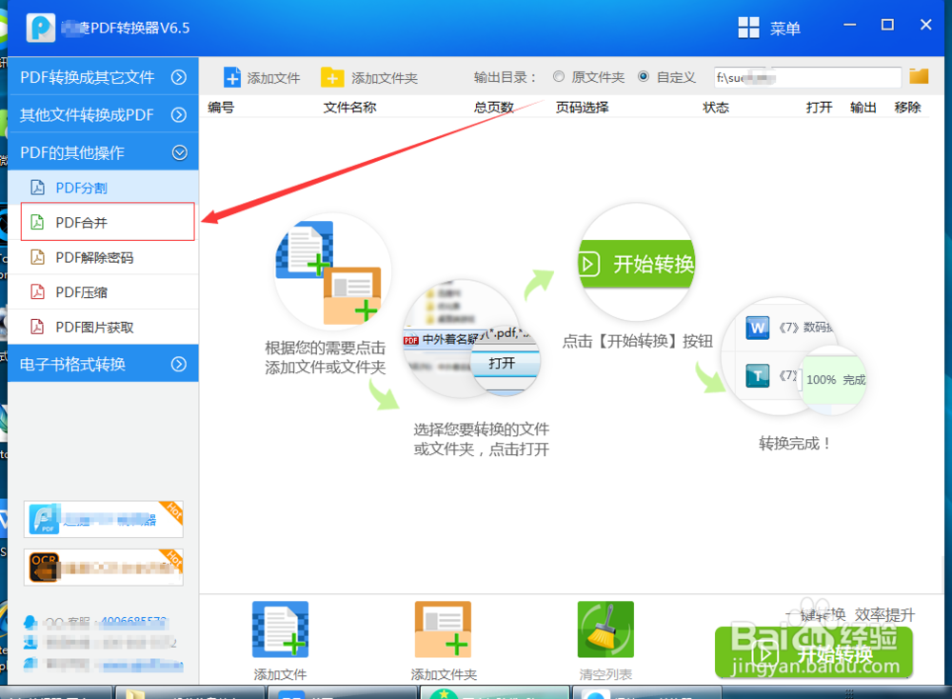Image resolution: width=952 pixels, height=699 pixels.
Task: Collapse PDF的其他操作 section arrow
Action: (x=180, y=152)
